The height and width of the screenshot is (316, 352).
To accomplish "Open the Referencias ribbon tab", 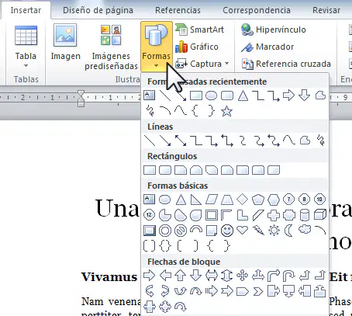I will (x=178, y=10).
